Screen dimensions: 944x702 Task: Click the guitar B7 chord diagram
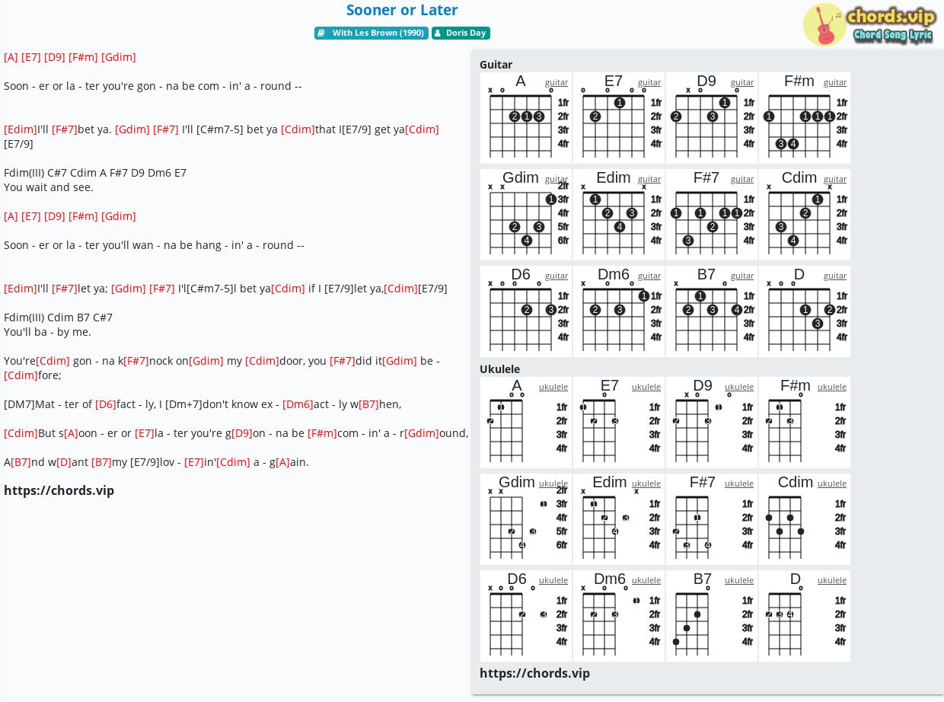tap(712, 311)
